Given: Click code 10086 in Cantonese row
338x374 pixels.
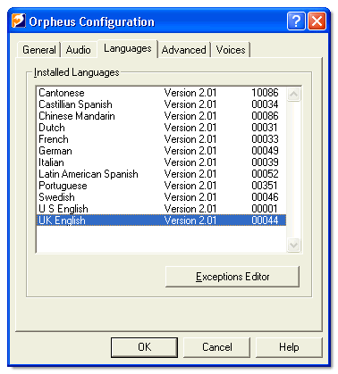Looking at the screenshot, I should [265, 93].
